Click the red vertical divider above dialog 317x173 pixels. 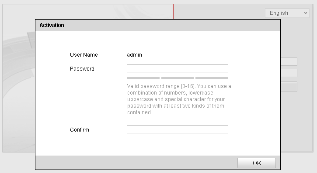coord(173,12)
